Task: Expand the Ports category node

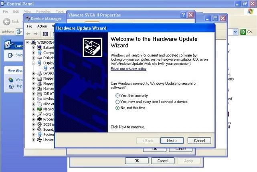Action: point(33,114)
